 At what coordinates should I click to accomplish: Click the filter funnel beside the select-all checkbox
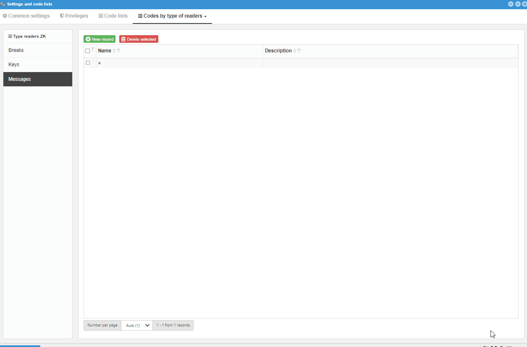(x=93, y=49)
